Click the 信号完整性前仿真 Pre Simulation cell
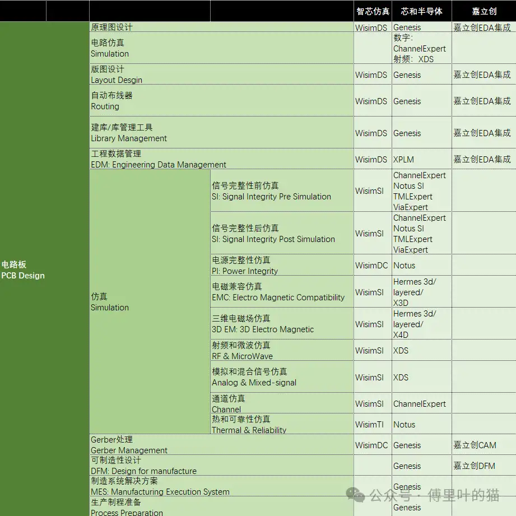This screenshot has width=516, height=516. pos(282,191)
